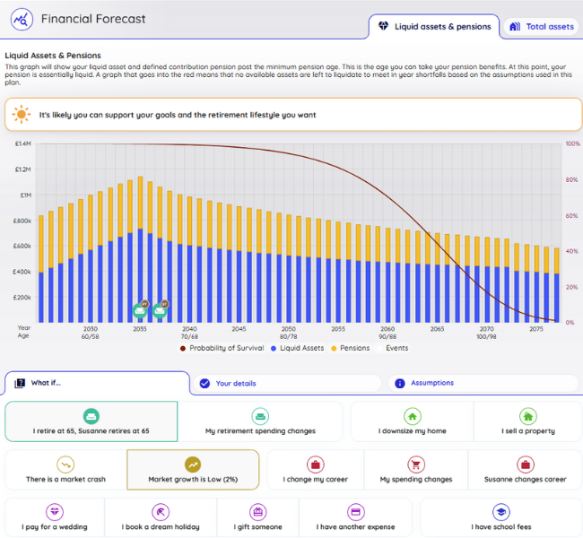
Task: Open the Your details tab
Action: click(x=287, y=384)
